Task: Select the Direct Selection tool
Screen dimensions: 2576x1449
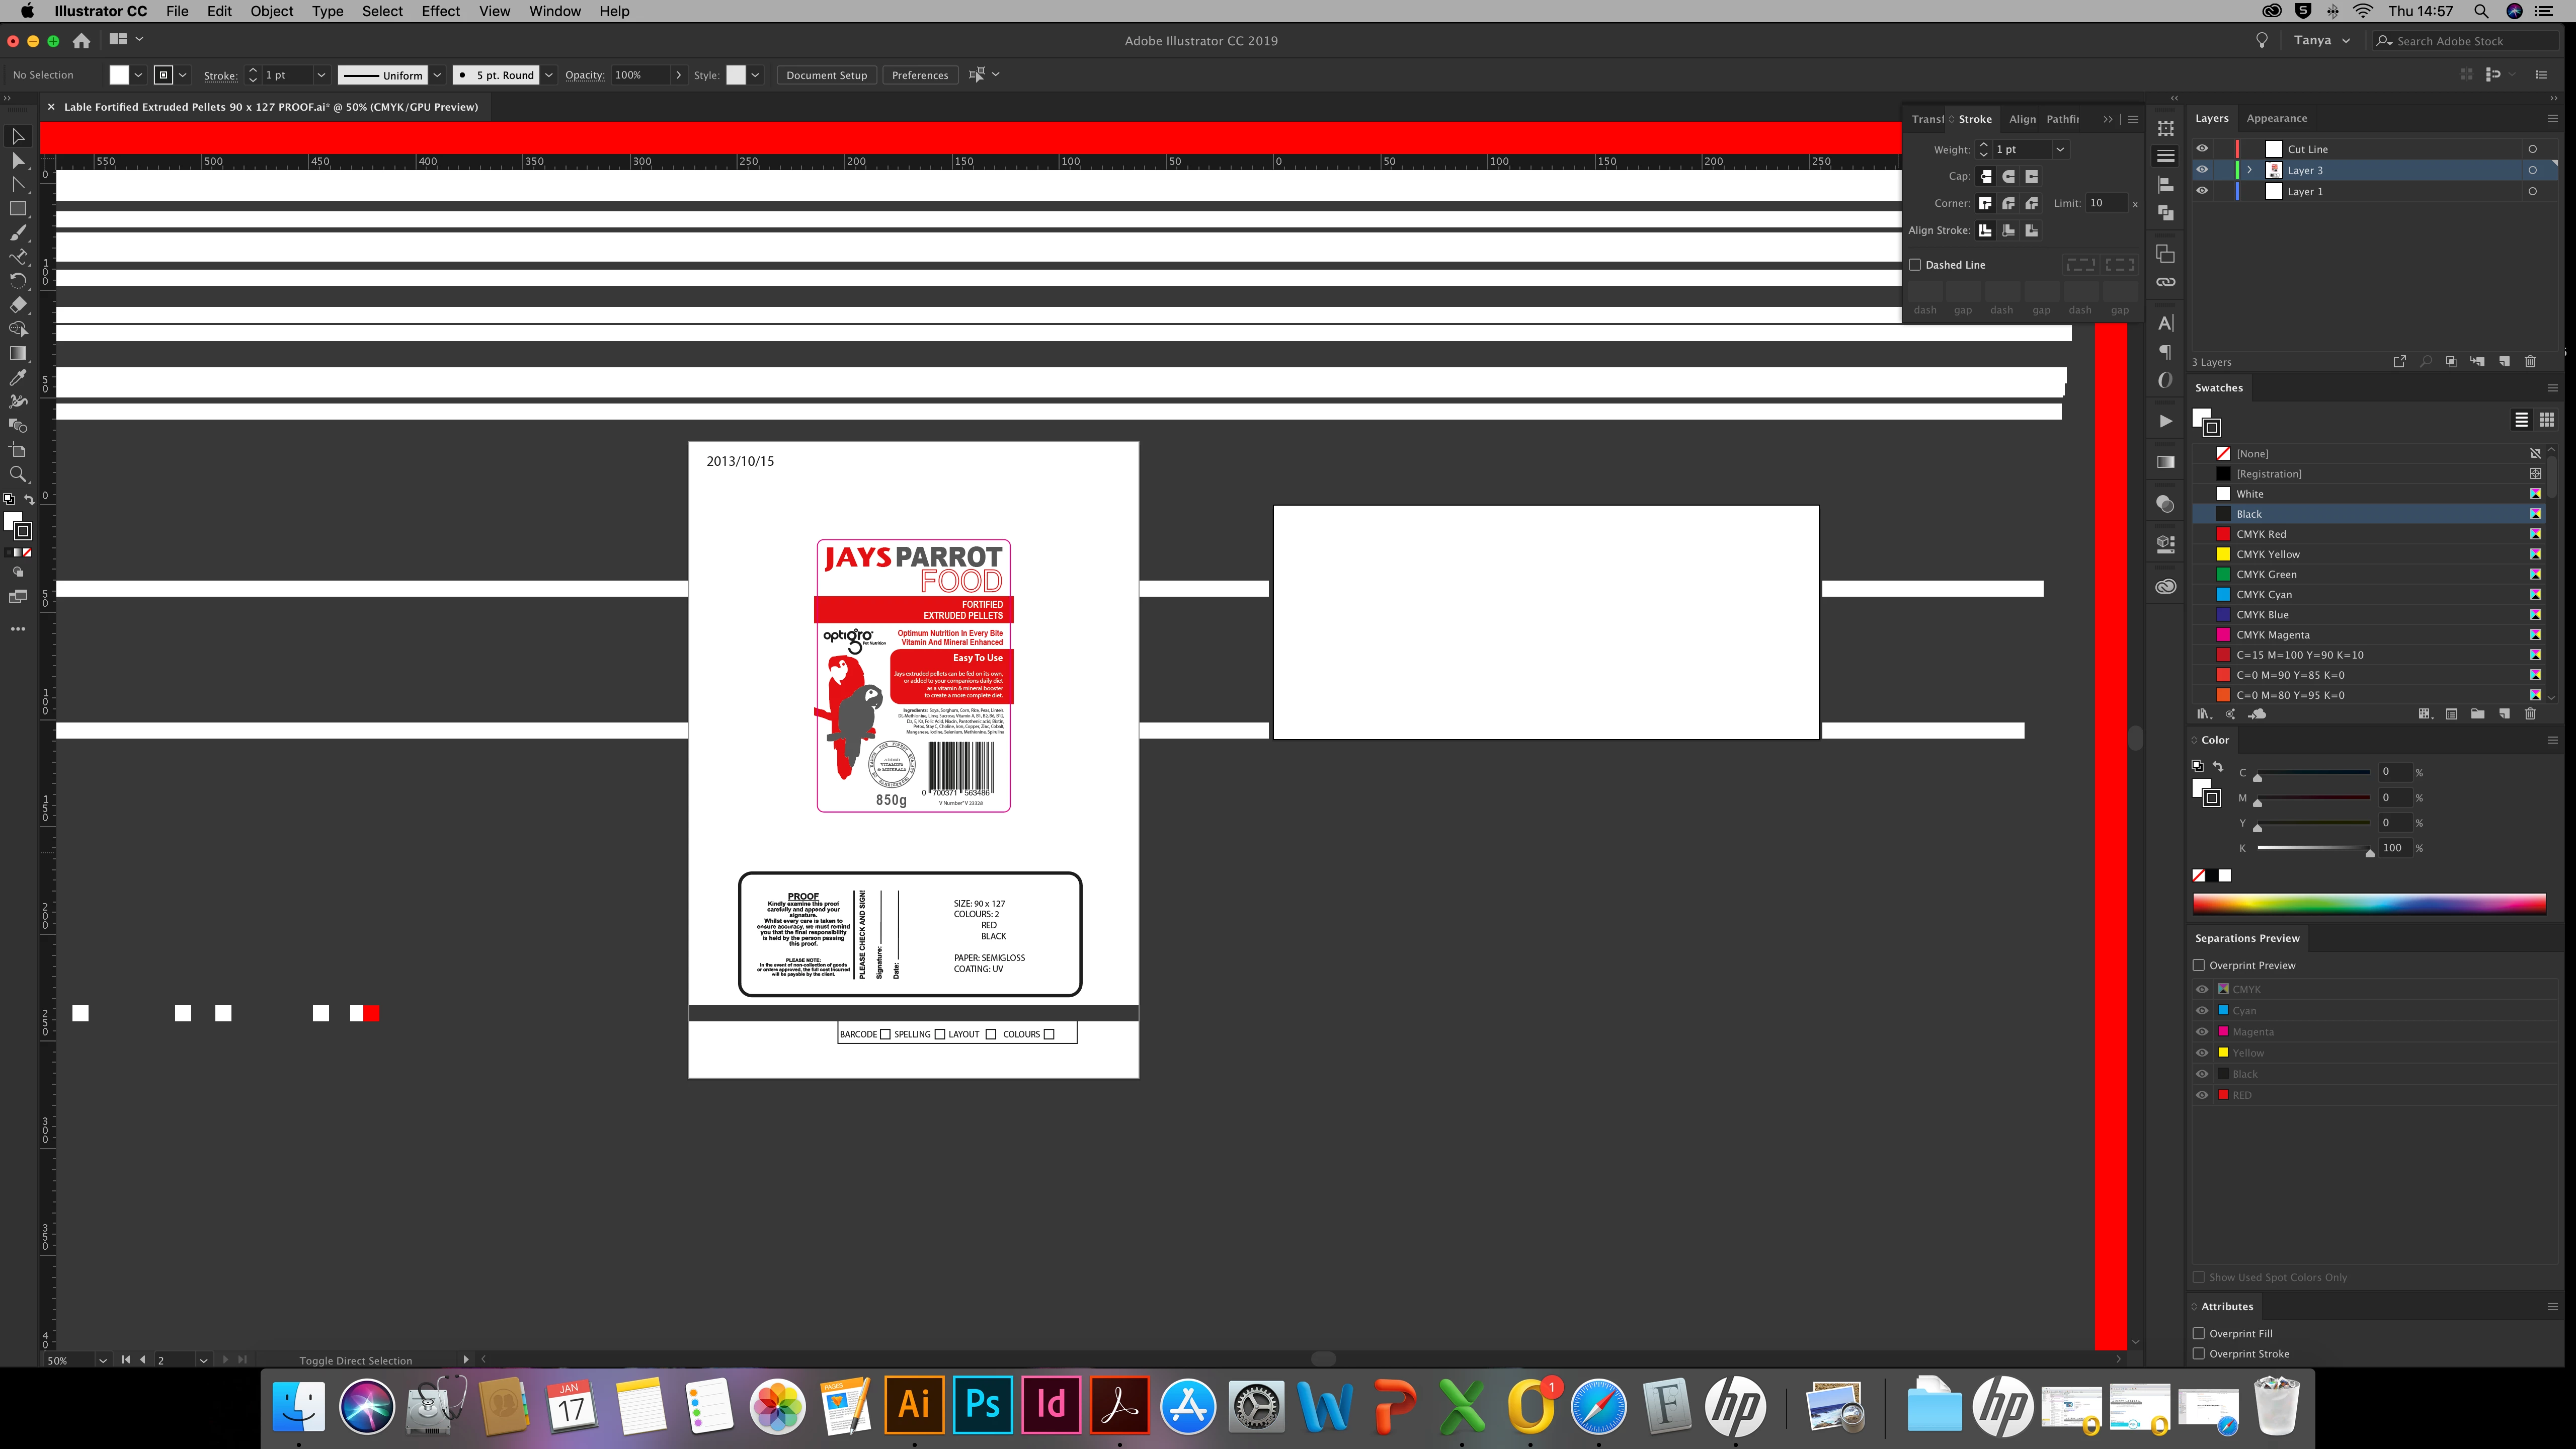Action: coord(18,160)
